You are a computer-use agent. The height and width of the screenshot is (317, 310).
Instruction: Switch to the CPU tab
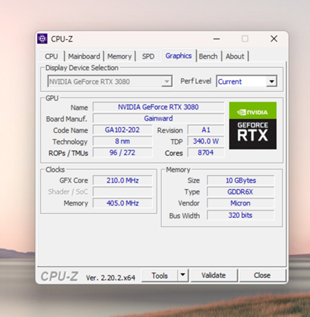pyautogui.click(x=51, y=56)
